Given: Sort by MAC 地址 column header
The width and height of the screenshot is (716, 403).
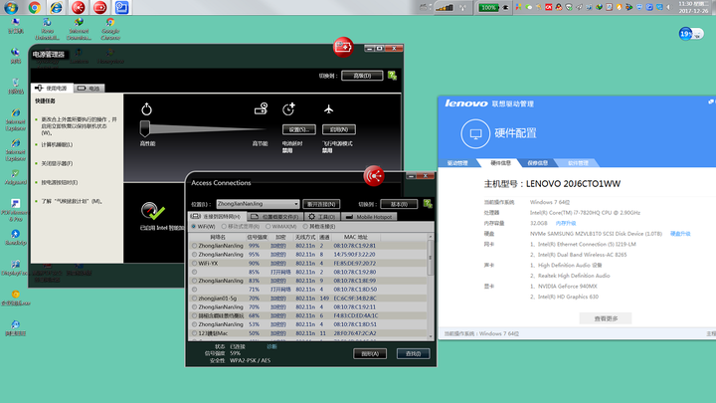Looking at the screenshot, I should coord(355,237).
